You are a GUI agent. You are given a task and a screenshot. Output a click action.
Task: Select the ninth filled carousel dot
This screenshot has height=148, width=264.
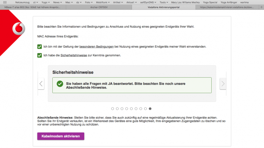coord(150,109)
